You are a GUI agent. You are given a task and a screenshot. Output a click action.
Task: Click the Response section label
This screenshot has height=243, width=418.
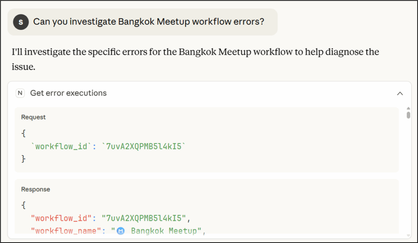click(36, 189)
